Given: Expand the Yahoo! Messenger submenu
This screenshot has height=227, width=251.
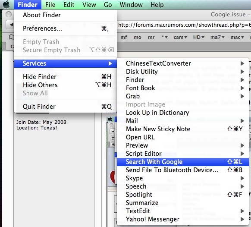Looking at the screenshot, I should (x=183, y=219).
